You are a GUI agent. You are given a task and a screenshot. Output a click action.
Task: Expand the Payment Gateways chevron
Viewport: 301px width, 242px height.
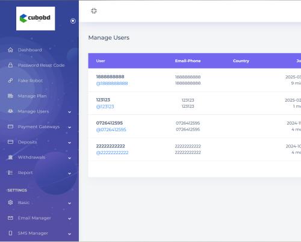pos(69,128)
